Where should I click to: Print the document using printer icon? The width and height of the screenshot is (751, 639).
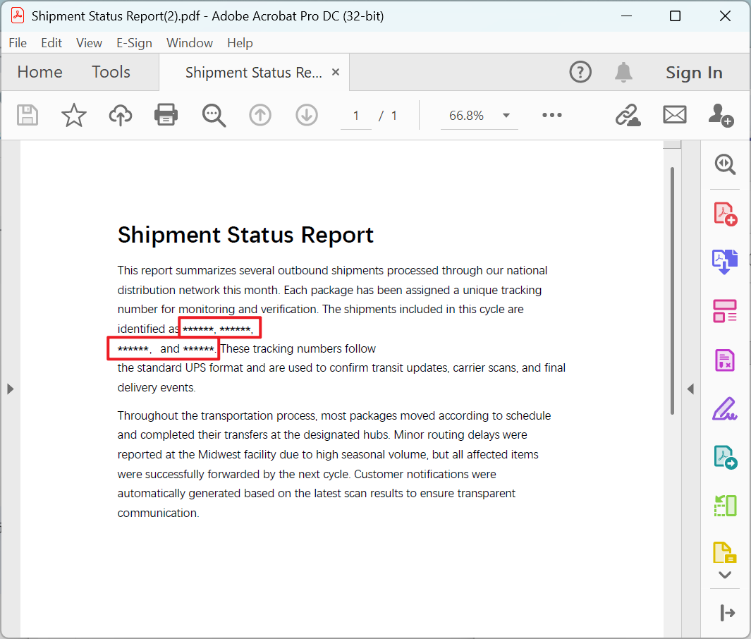click(166, 115)
